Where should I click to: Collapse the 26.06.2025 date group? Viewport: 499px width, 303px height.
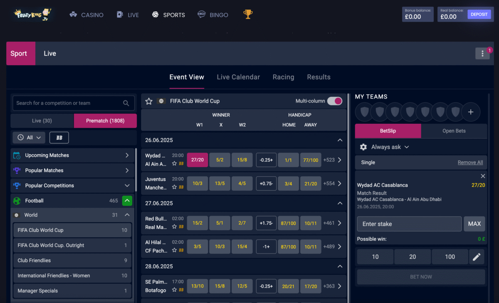point(340,140)
